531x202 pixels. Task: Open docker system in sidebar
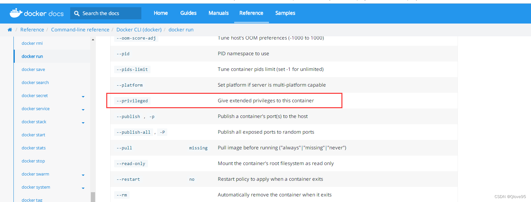click(x=36, y=187)
